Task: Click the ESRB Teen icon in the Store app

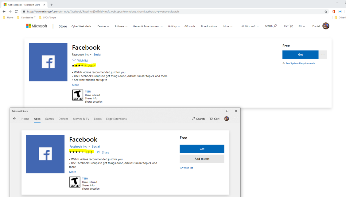Action: pos(75,182)
